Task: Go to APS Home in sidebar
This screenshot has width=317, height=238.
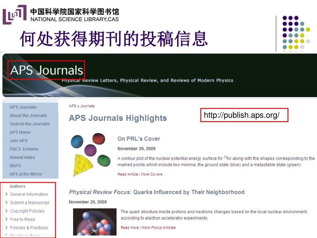Action: tap(20, 132)
